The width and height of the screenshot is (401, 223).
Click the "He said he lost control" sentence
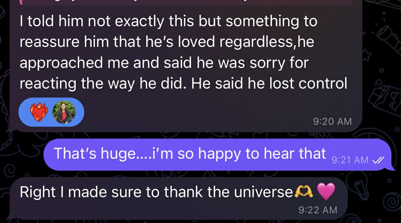269,84
